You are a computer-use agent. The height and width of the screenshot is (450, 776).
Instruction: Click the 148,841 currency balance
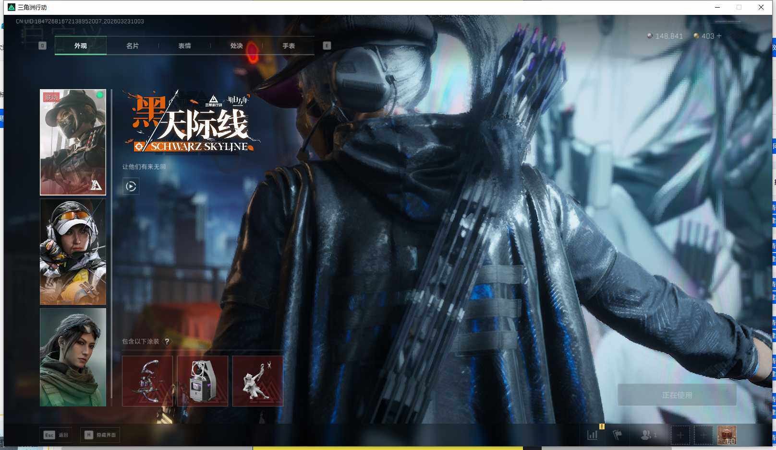[x=665, y=36]
